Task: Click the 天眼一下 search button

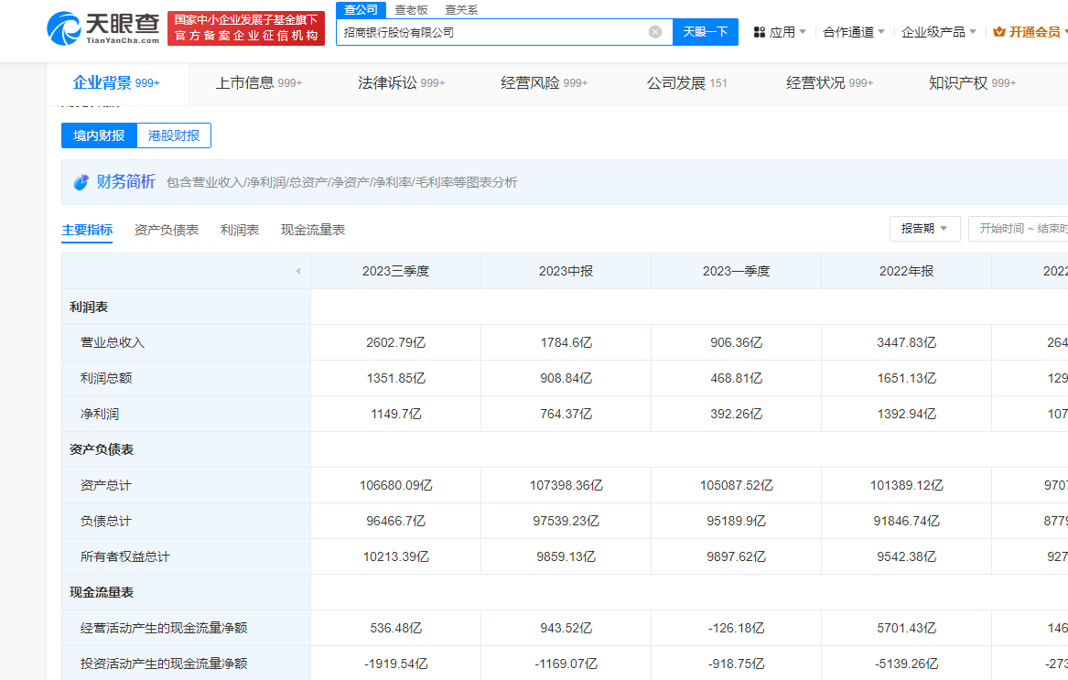Action: [706, 32]
